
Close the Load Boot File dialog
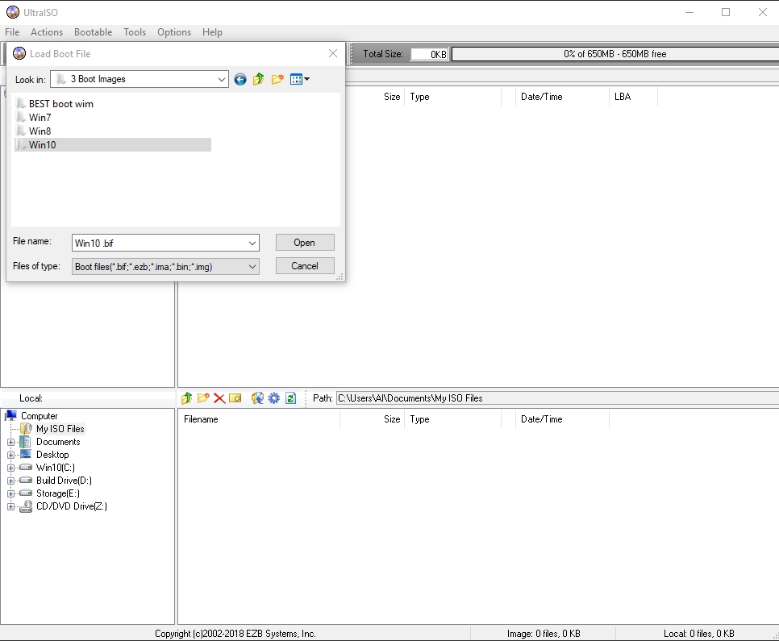pyautogui.click(x=333, y=54)
